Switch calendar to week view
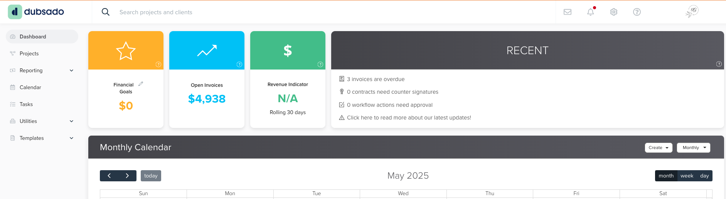Viewport: 726px width, 199px height. [x=687, y=176]
